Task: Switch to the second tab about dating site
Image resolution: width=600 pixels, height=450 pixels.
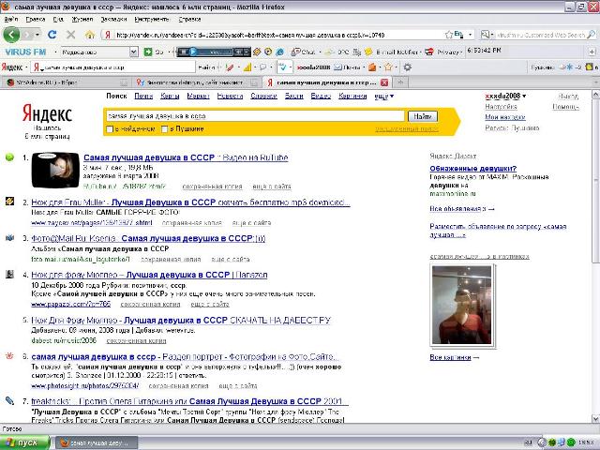Action: pyautogui.click(x=196, y=82)
